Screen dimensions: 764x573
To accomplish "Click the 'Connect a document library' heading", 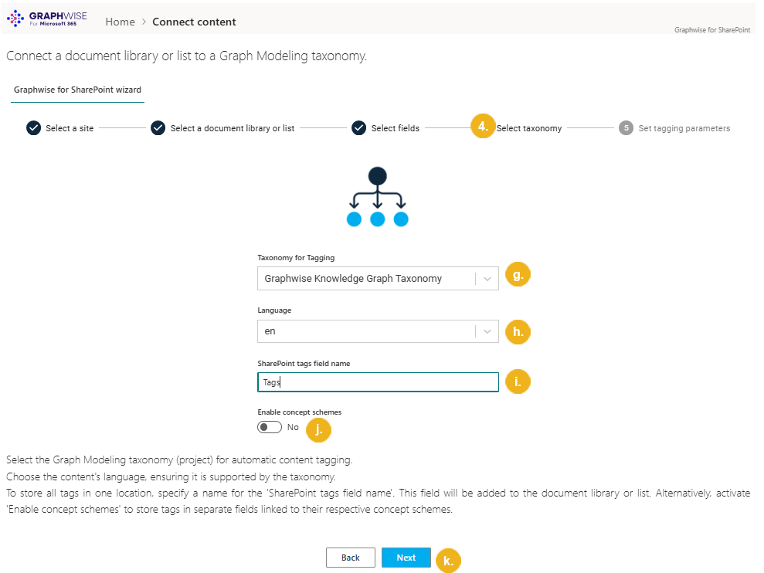I will click(186, 56).
